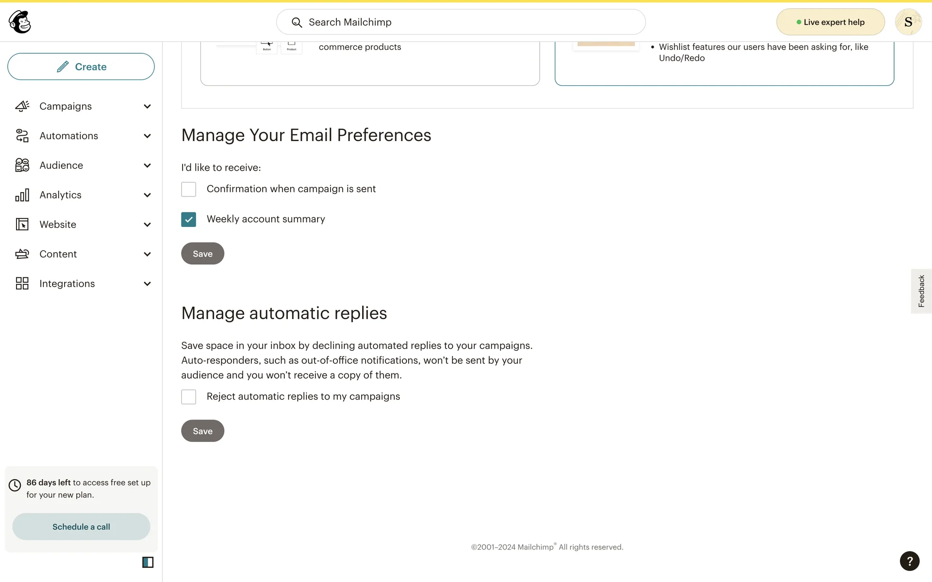
Task: Open the help question mark bubble
Action: 909,561
